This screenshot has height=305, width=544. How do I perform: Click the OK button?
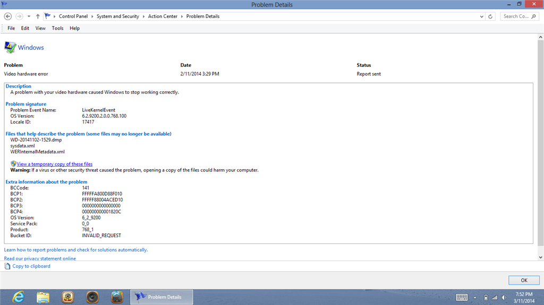[524, 280]
